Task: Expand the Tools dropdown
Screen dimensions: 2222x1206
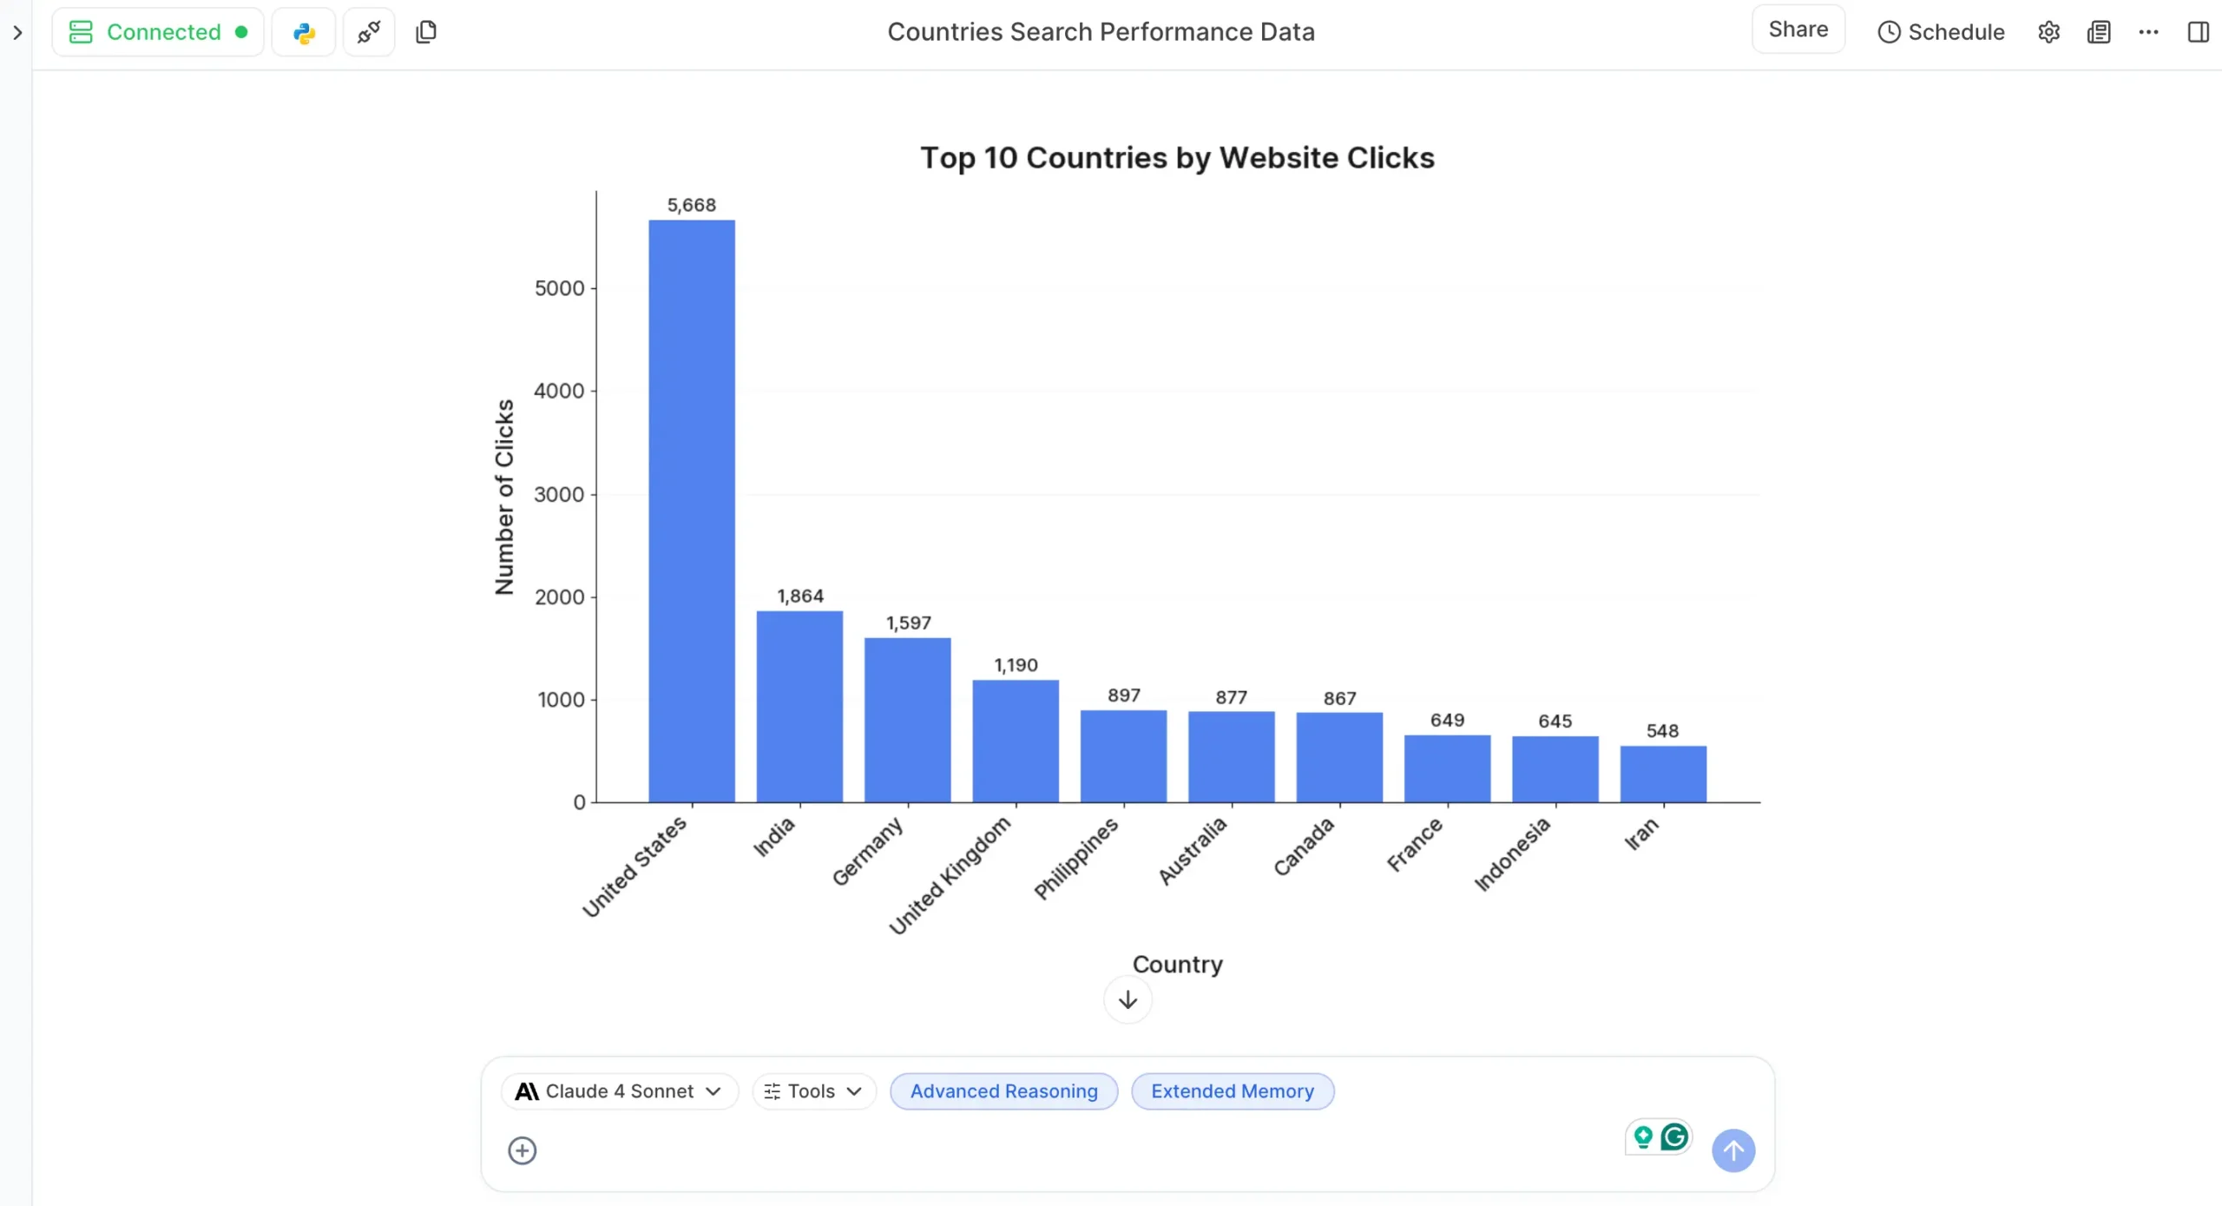Action: pyautogui.click(x=813, y=1091)
